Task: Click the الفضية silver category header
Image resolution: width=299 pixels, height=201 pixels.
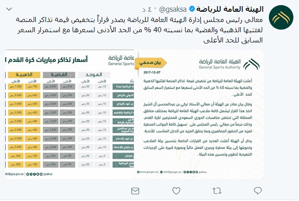Action: (59, 75)
